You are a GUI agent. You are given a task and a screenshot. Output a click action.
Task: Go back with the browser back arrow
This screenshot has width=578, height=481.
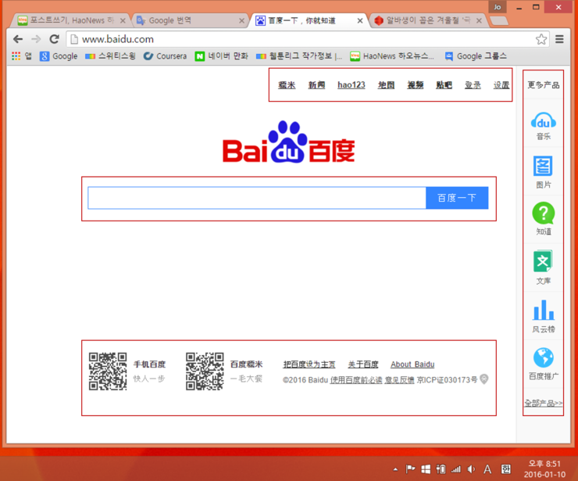(x=18, y=39)
